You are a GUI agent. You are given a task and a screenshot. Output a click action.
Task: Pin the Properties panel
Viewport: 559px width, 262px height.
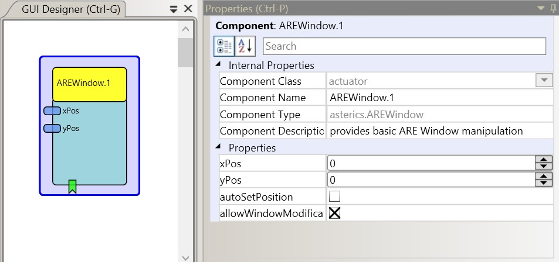553,9
